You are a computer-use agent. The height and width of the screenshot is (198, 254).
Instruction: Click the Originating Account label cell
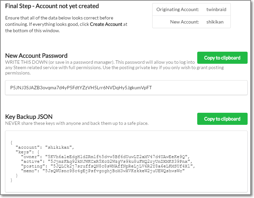point(178,9)
